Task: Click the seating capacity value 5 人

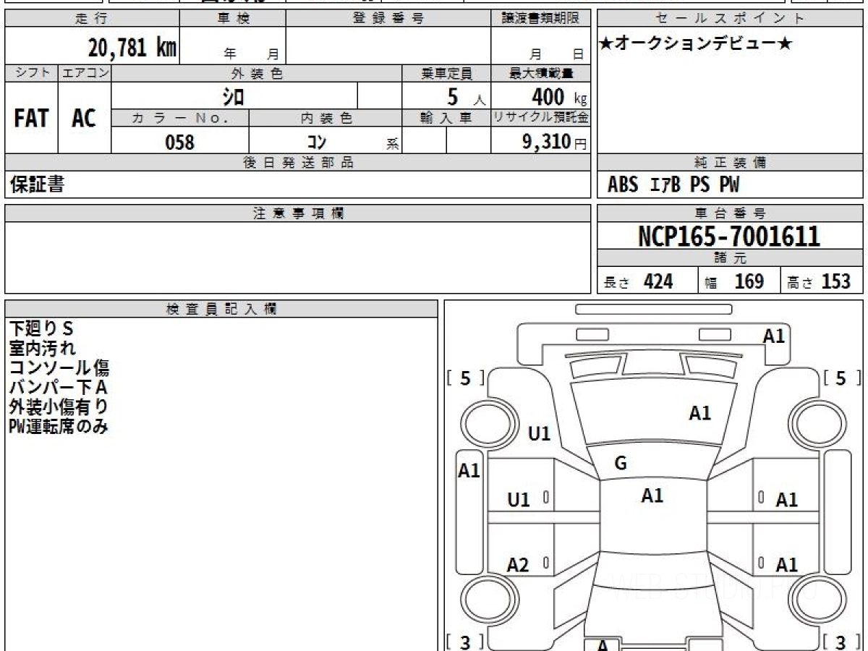Action: 466,96
